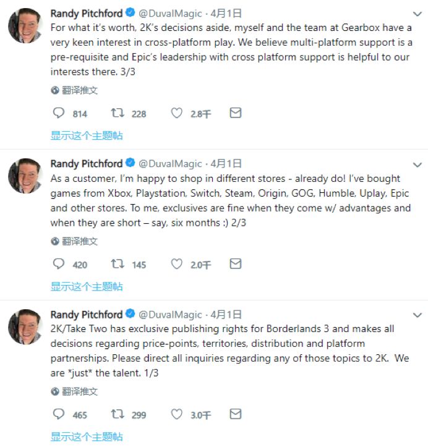
Task: Click 显示这个主题帖 under the 3/3 tweet
Action: click(87, 135)
